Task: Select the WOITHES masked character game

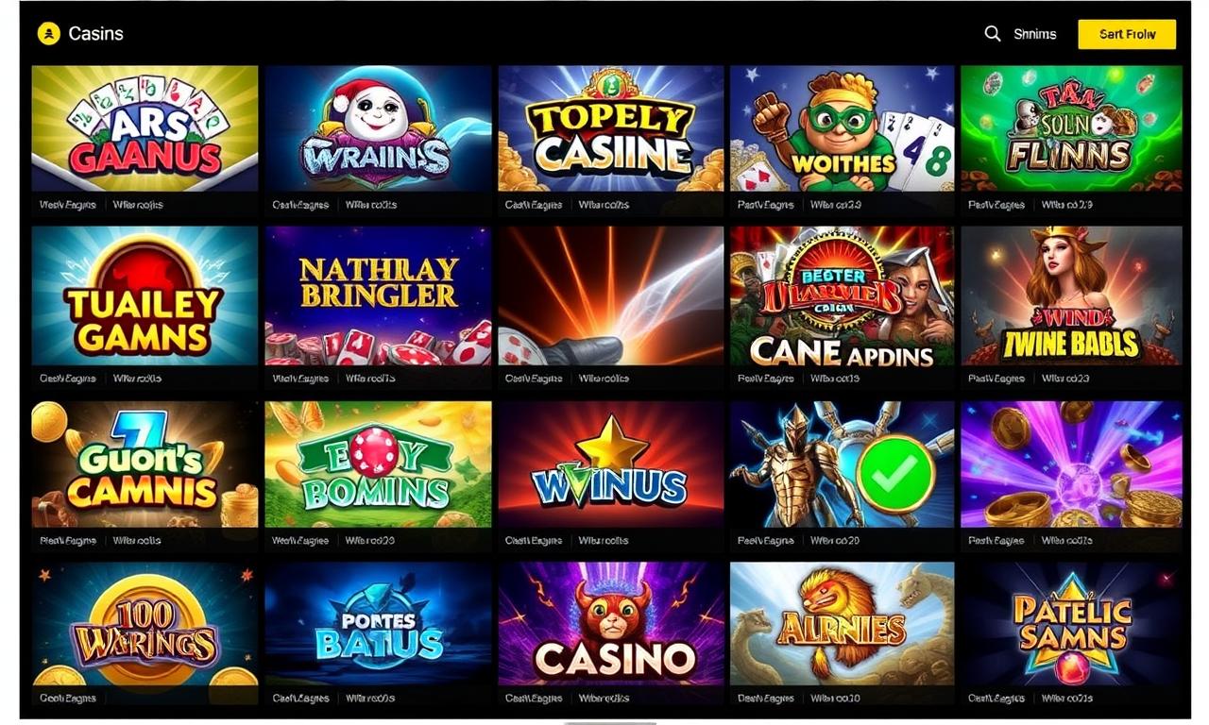Action: [x=842, y=128]
